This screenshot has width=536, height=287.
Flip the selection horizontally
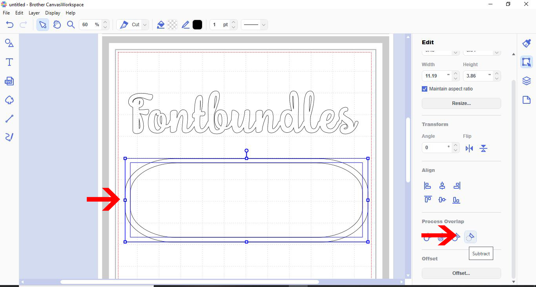[469, 148]
